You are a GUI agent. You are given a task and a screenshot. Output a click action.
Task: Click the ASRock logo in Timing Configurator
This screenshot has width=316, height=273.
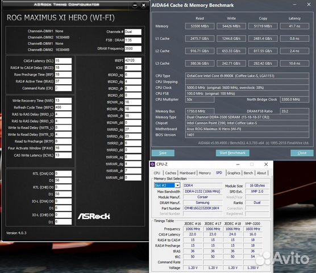(x=94, y=216)
